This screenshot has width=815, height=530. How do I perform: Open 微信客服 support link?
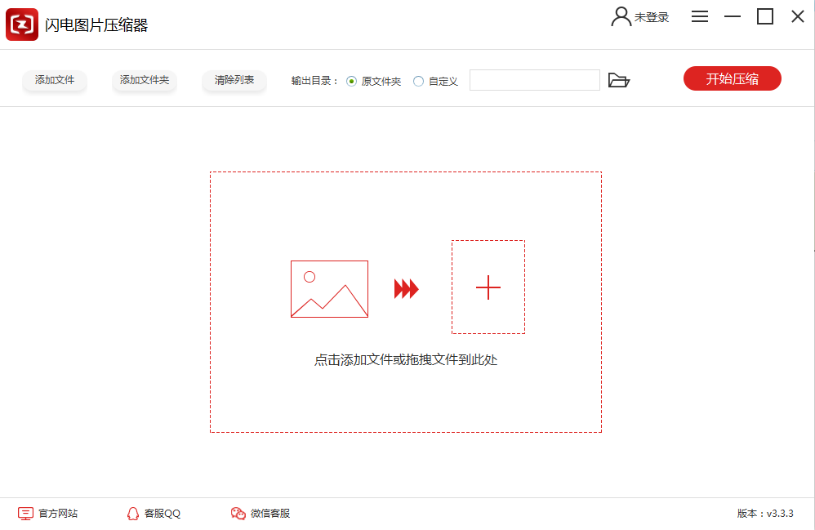point(261,514)
